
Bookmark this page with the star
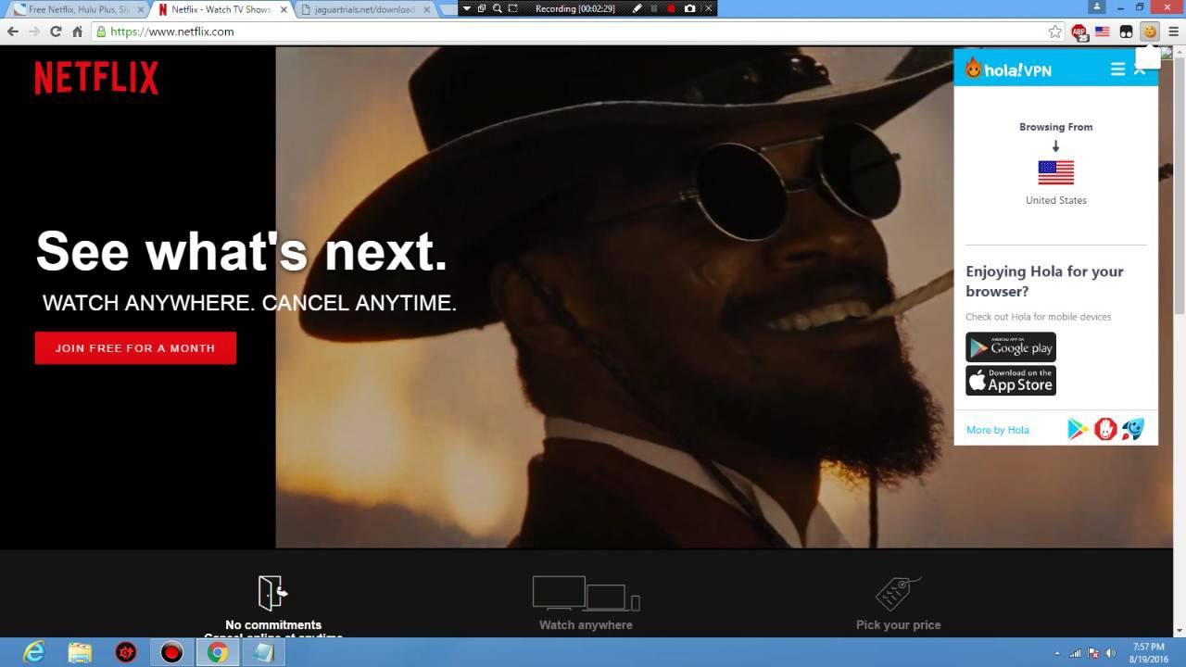coord(1054,31)
